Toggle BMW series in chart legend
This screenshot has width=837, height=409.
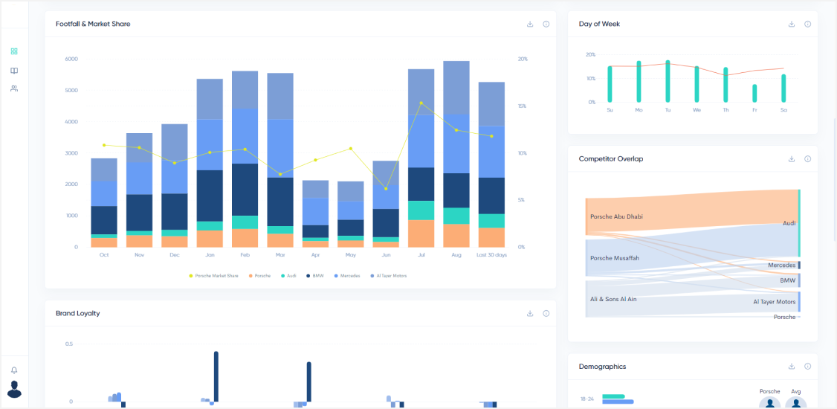point(315,276)
